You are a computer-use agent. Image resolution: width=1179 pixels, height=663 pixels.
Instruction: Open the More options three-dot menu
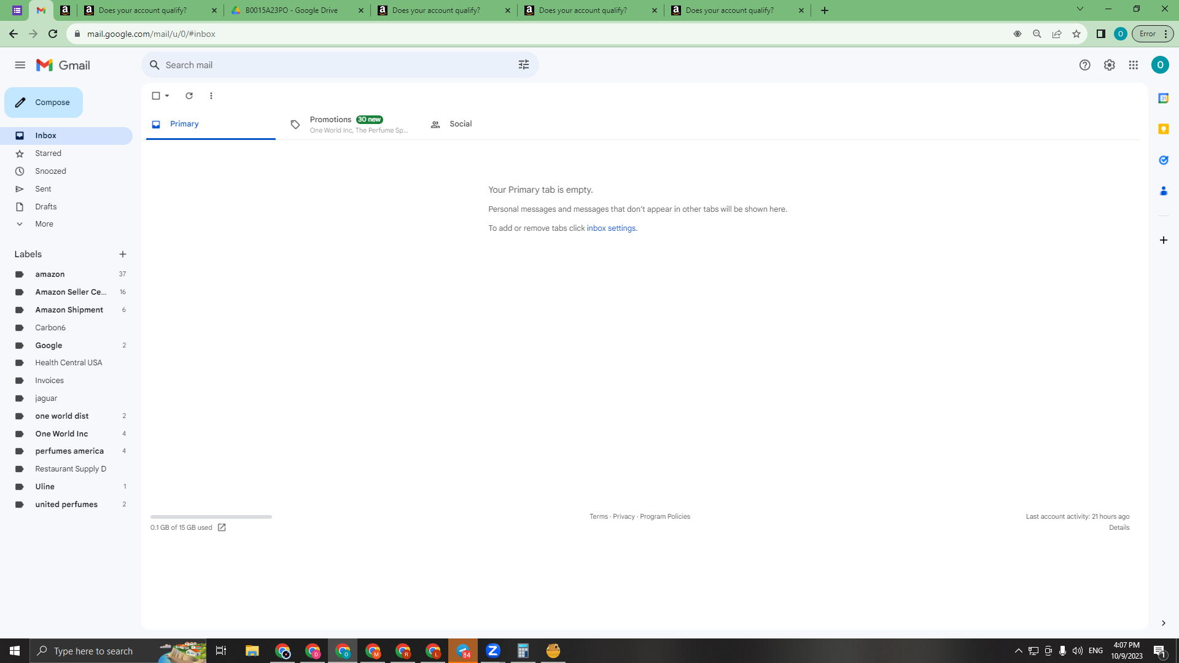211,96
